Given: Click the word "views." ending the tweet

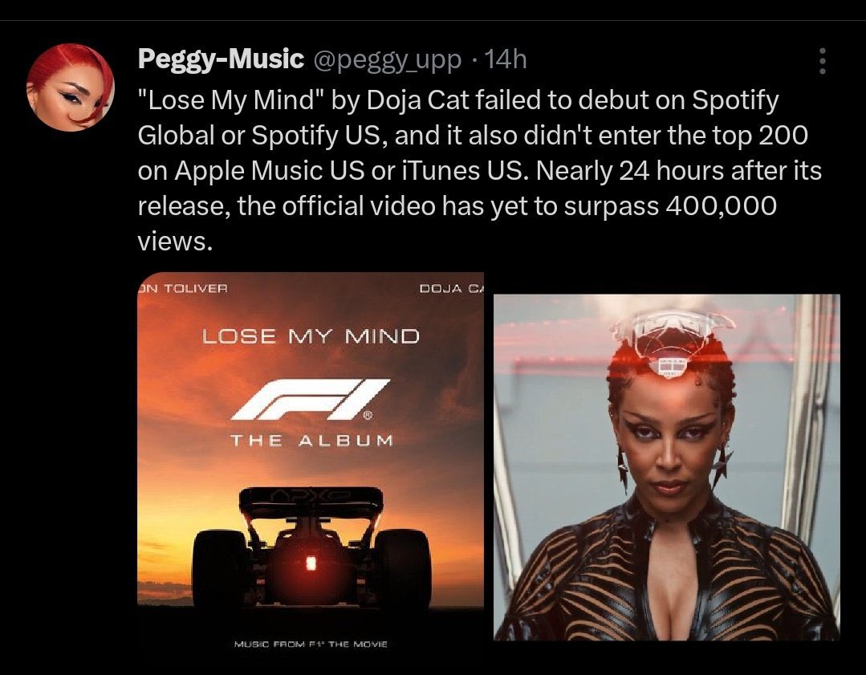Looking at the screenshot, I should point(174,242).
